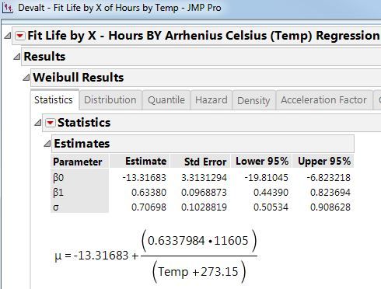Click the Upper 95% value 0.908628
Viewport: 381px width, 289px height.
[x=330, y=207]
